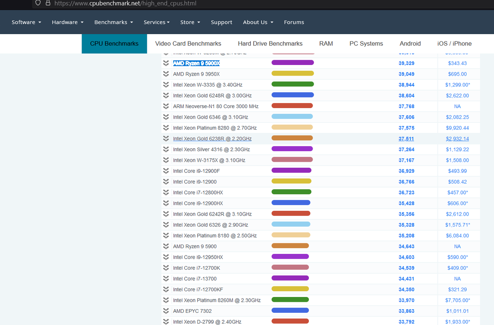Click score 34,603 for Core i9-12950HX
494x325 pixels.
406,257
